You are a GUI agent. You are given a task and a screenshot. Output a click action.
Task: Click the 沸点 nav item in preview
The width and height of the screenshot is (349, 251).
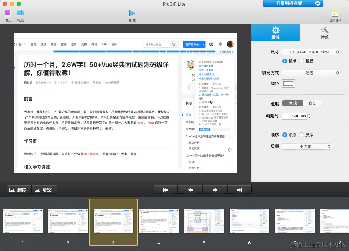click(43, 45)
